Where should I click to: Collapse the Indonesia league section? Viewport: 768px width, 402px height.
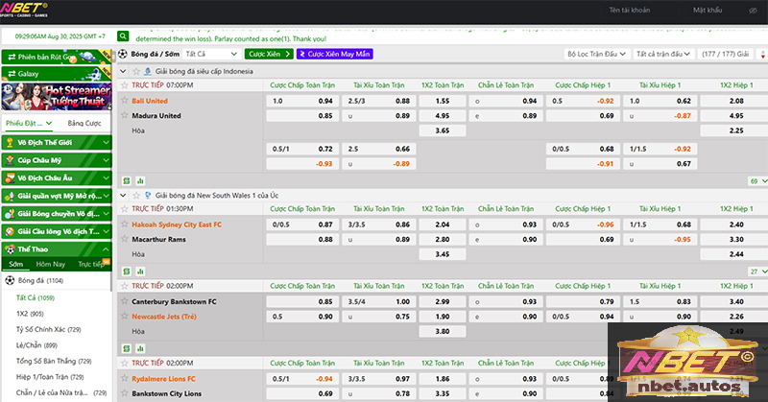[121, 71]
